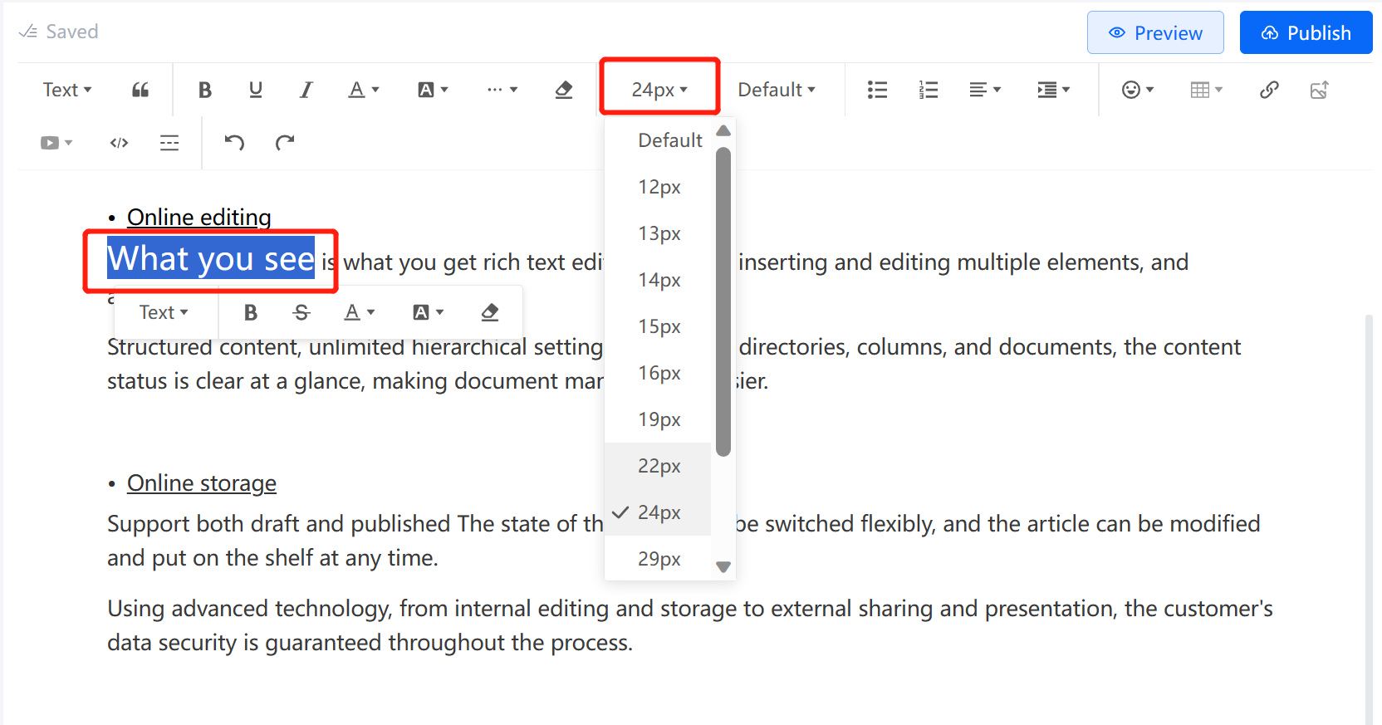Click the highlighted 'What you see' text

click(x=211, y=259)
